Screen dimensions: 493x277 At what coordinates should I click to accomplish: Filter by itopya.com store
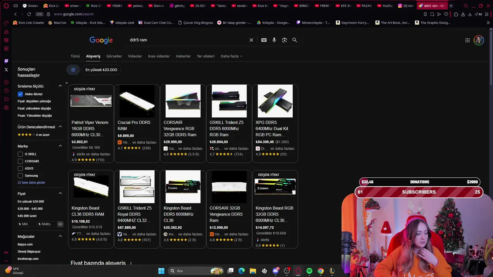[x=25, y=244]
